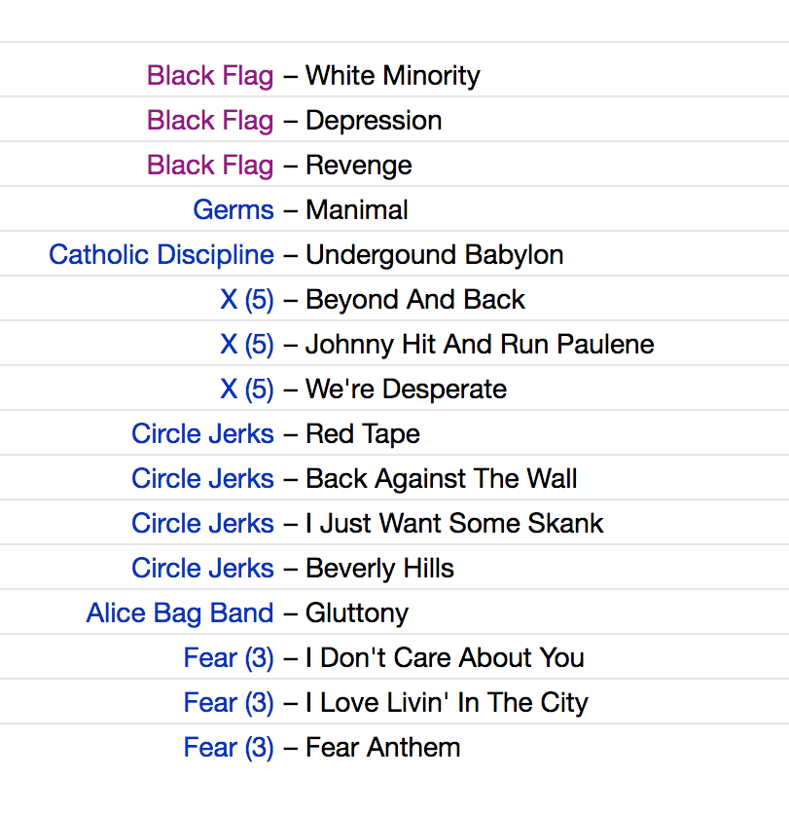The height and width of the screenshot is (815, 789).
Task: Click Circle Jerks link for Back Against The Wall
Action: point(203,479)
